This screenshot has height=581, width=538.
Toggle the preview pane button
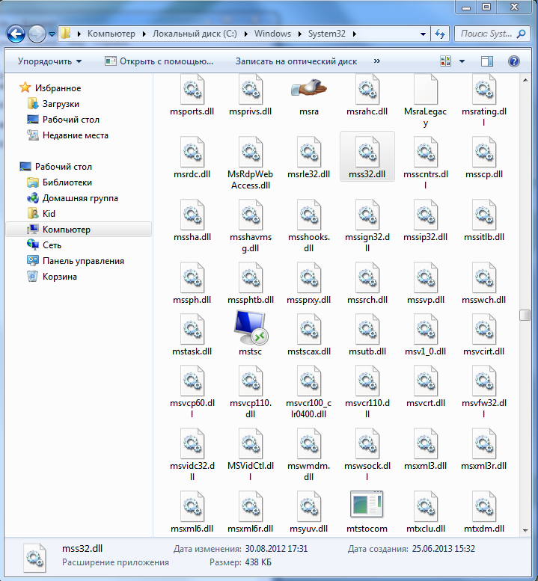coord(487,61)
